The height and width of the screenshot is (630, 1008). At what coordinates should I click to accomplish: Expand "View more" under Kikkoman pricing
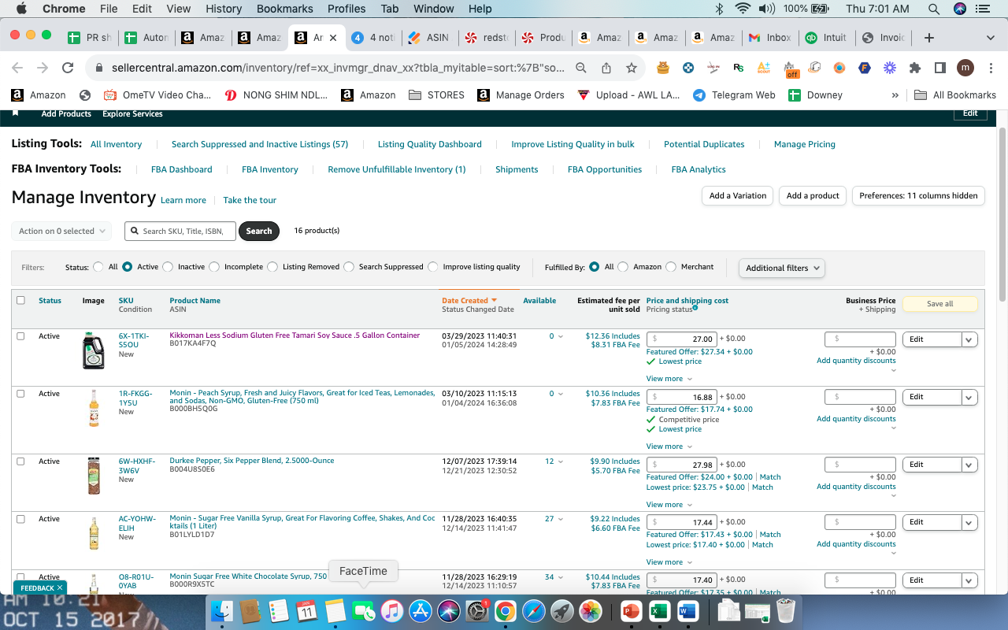[669, 379]
